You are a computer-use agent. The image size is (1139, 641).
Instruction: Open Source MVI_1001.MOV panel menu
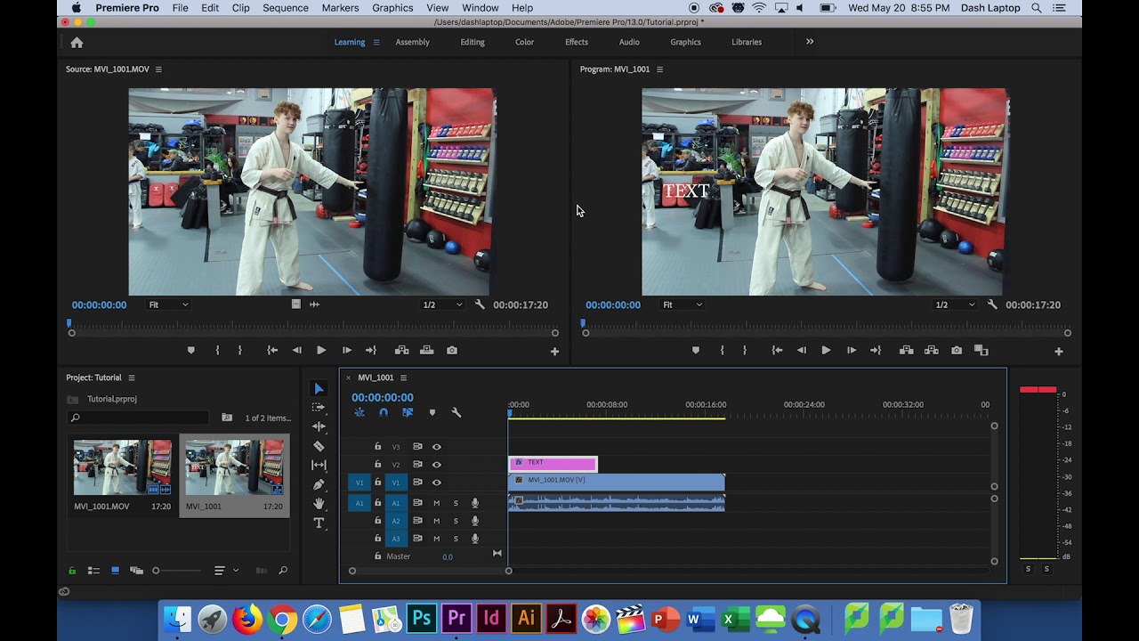[159, 69]
